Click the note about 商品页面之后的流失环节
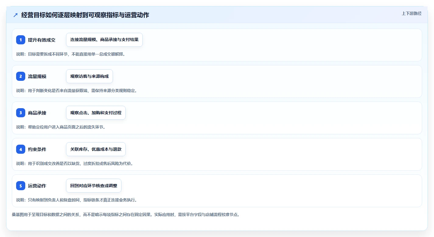 pyautogui.click(x=61, y=127)
